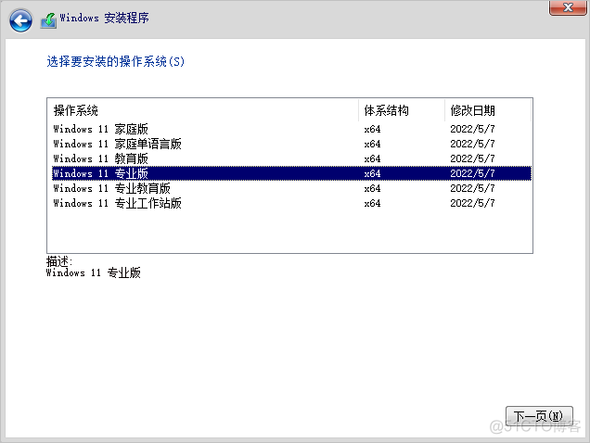Screen dimensions: 590x443
Task: Click the 2022/5/7 date of 专业工作站版
Action: click(x=472, y=203)
